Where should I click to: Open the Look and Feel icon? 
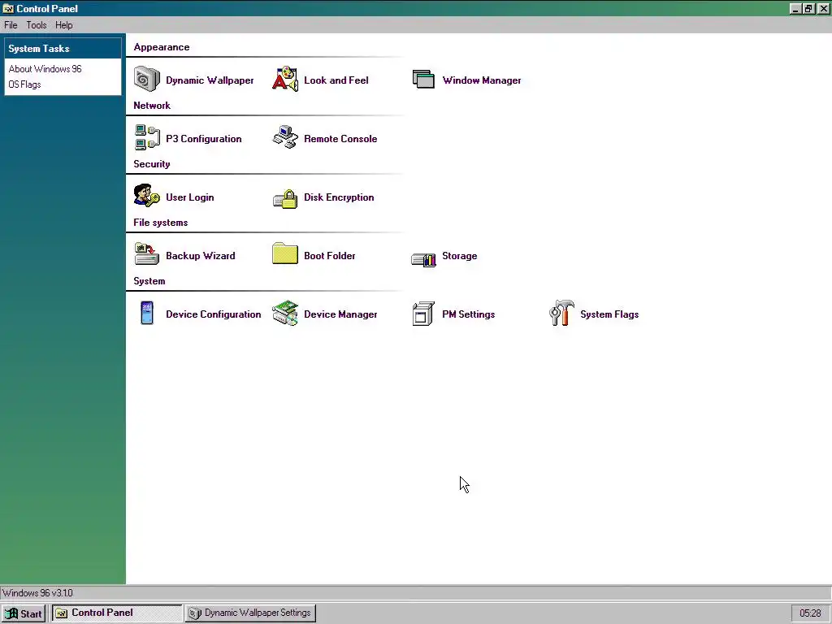285,79
